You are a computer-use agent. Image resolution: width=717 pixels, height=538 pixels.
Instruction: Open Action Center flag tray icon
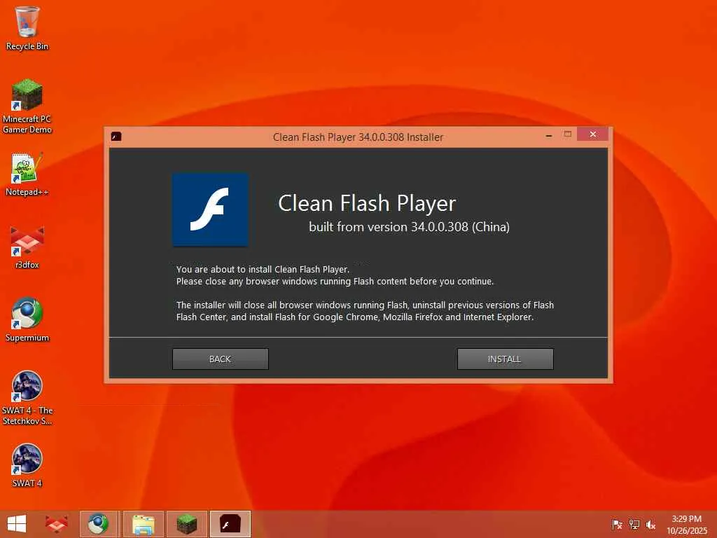[x=617, y=524]
